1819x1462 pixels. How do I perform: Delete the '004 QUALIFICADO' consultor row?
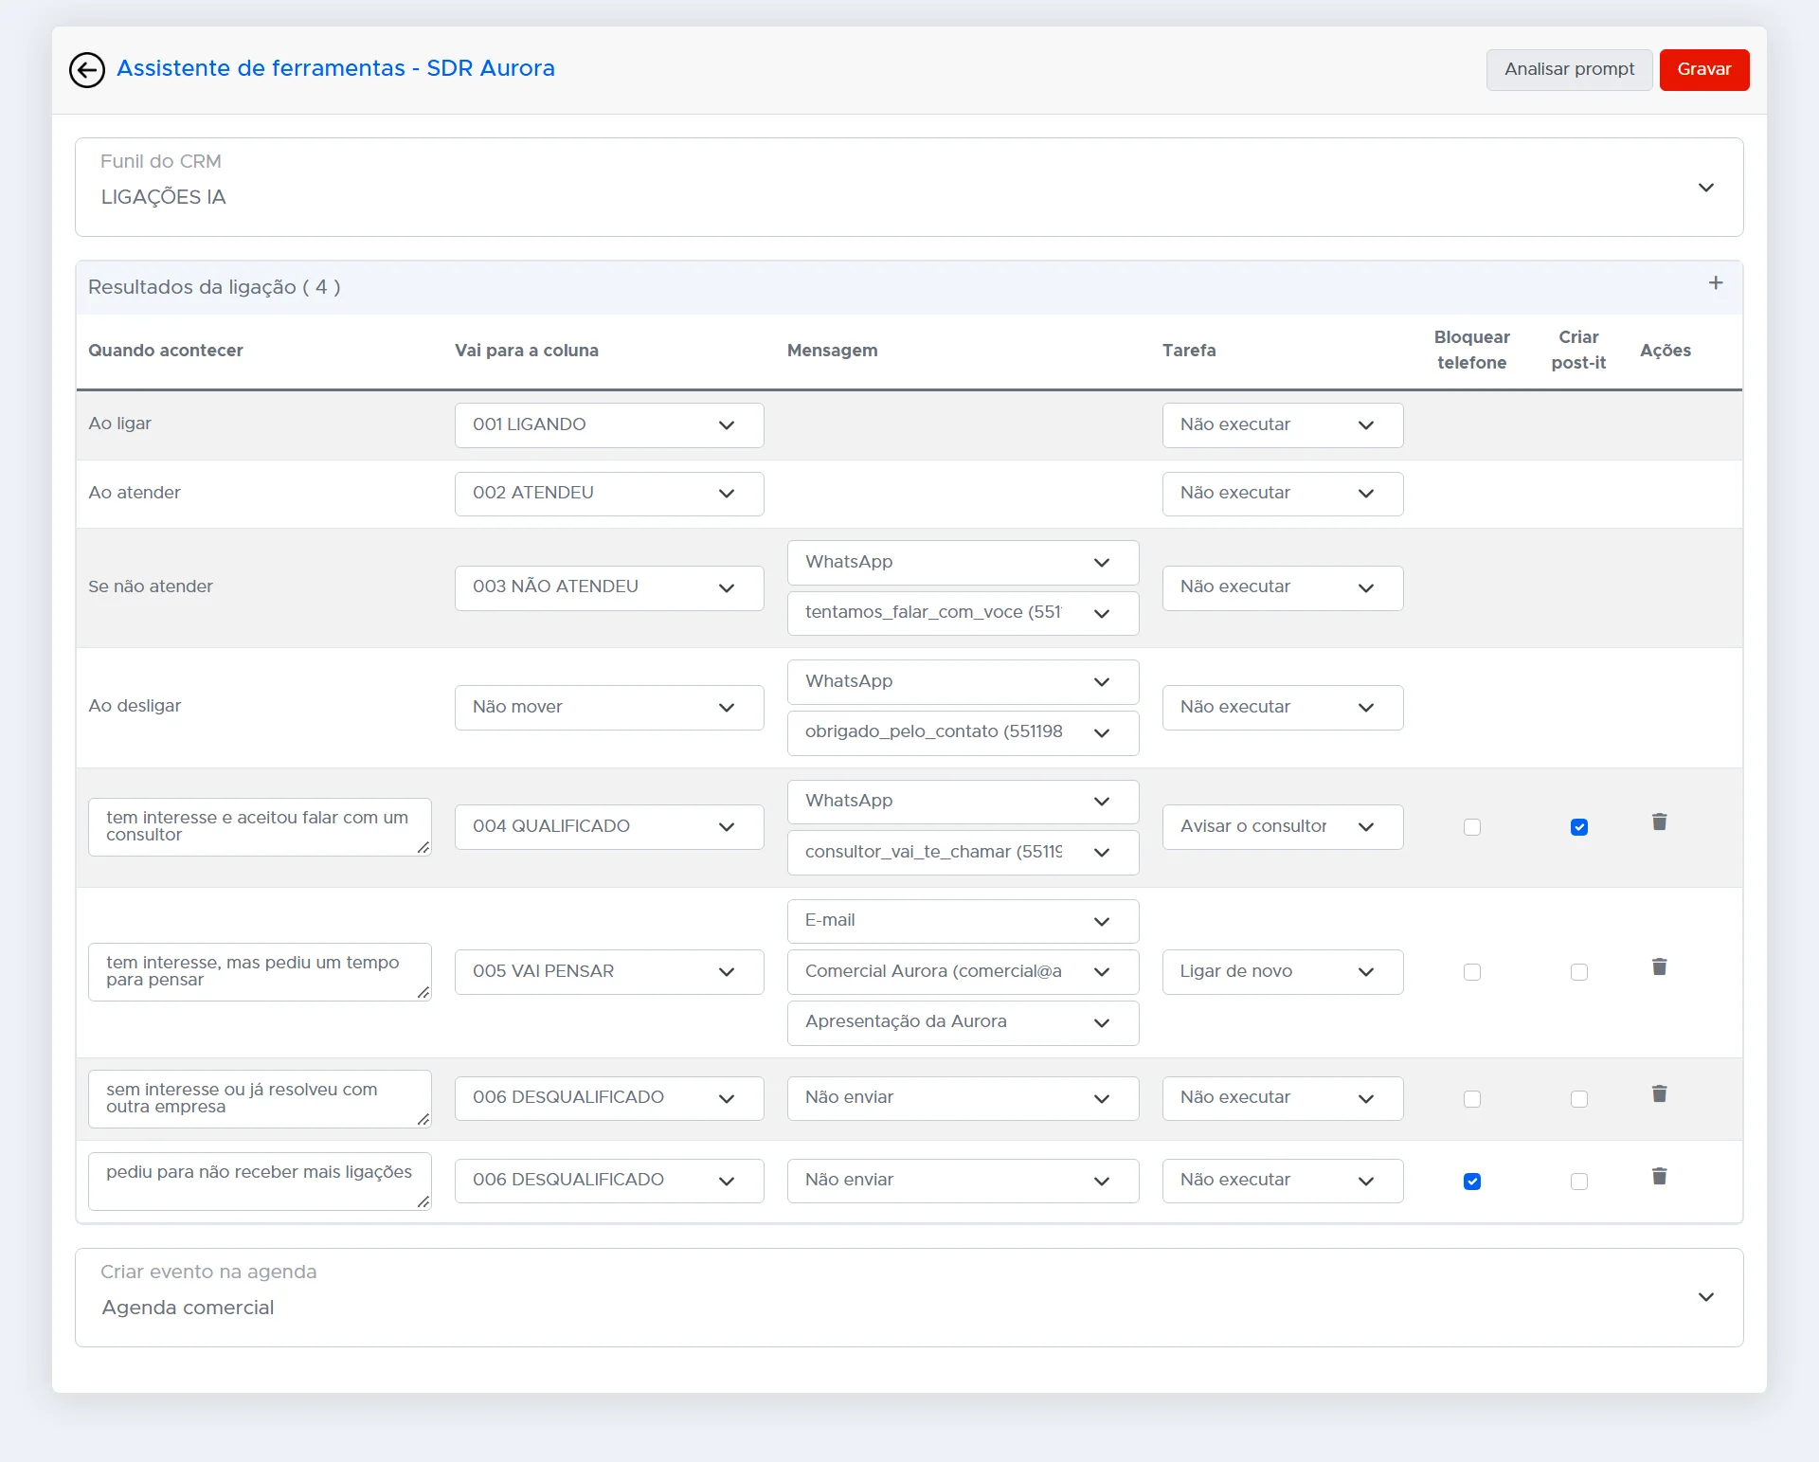tap(1660, 821)
